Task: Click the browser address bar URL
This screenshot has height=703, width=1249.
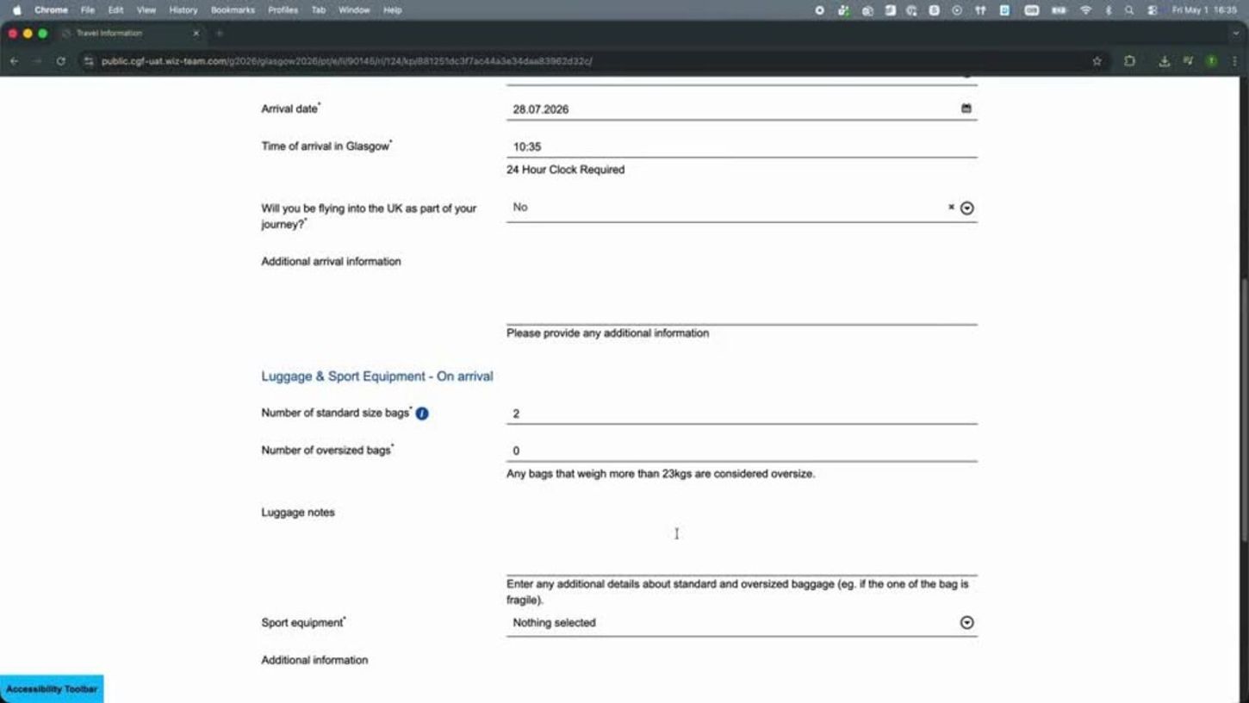Action: click(x=346, y=61)
